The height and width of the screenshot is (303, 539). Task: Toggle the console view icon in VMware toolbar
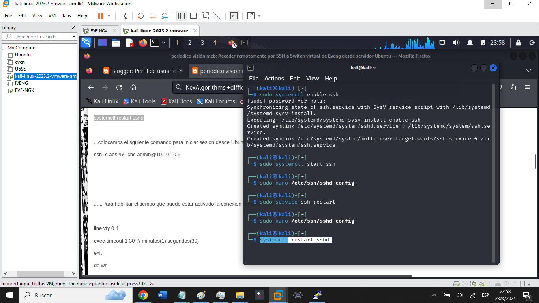point(234,16)
